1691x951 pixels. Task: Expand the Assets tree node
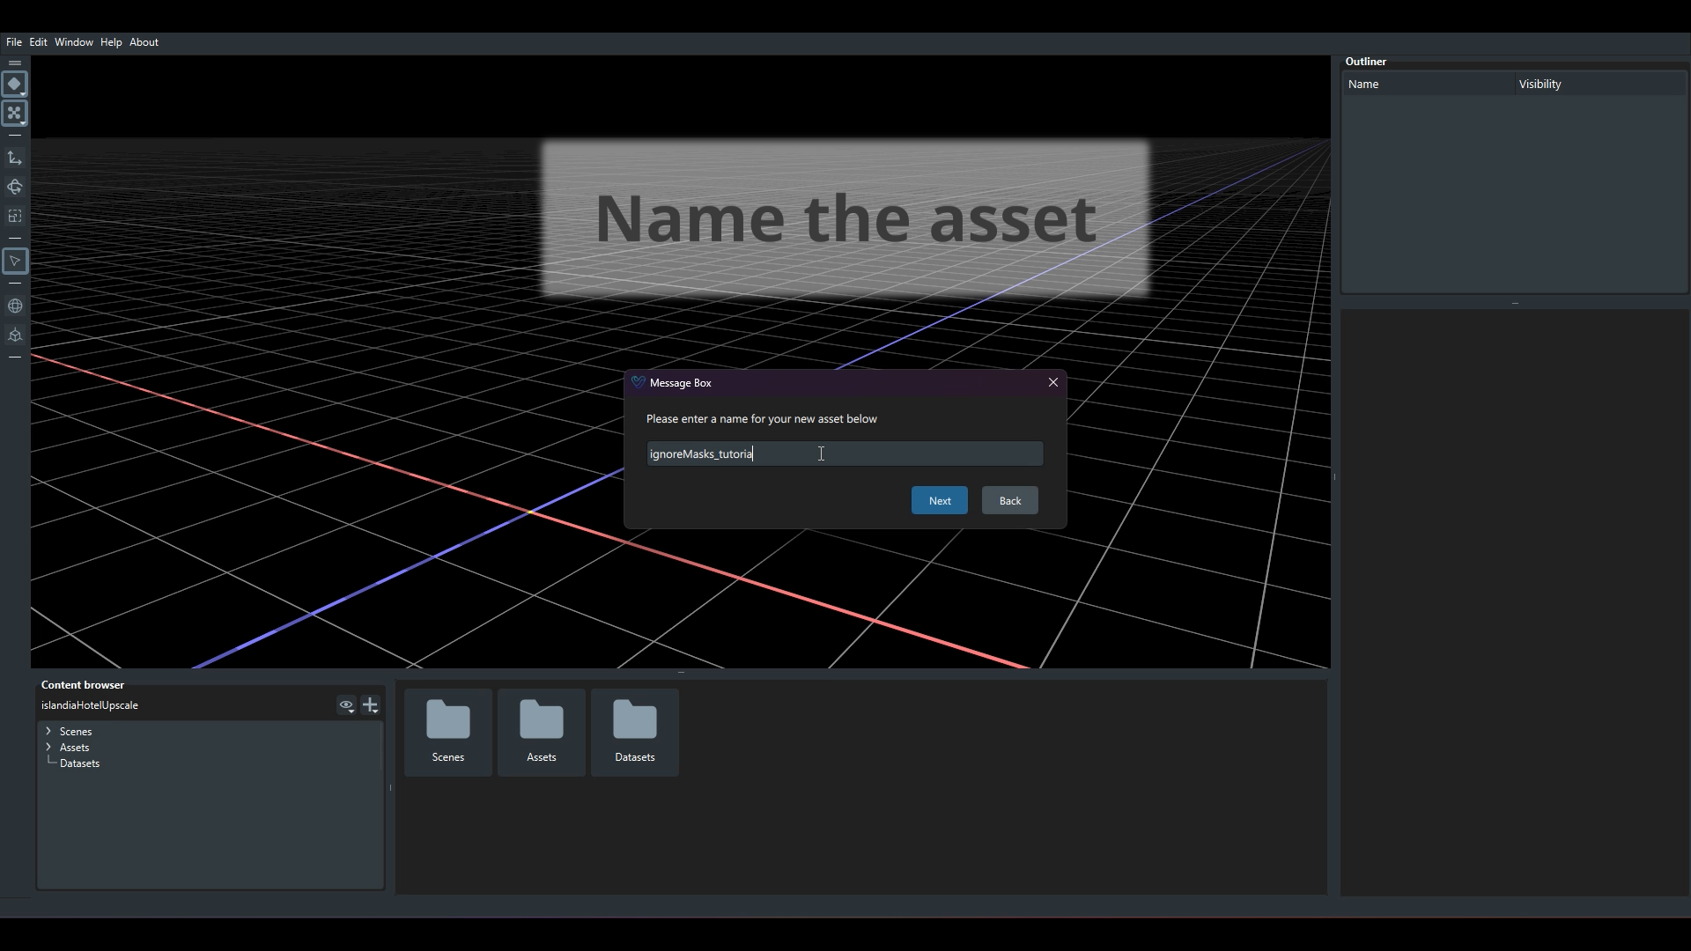[48, 747]
